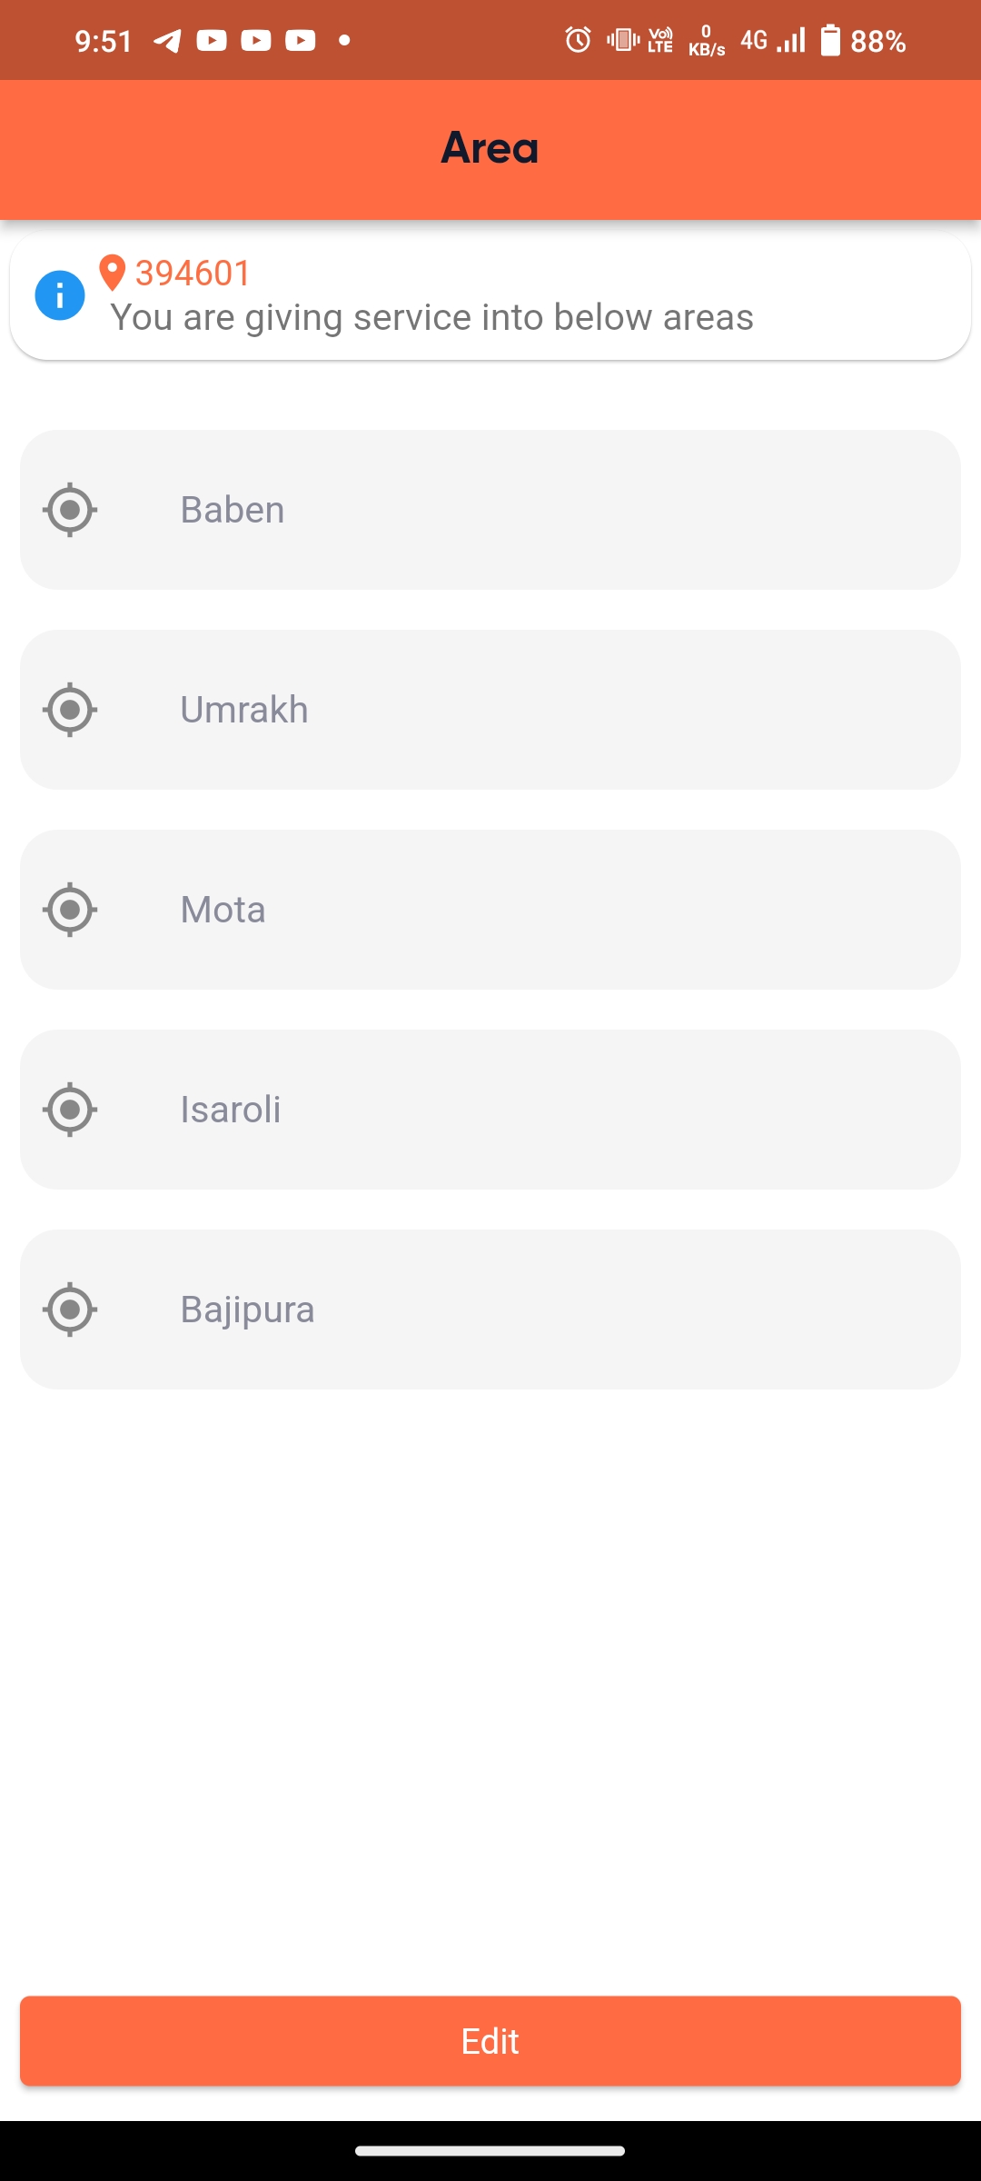Tap the bottom home gesture bar
Viewport: 981px width, 2181px height.
490,2151
